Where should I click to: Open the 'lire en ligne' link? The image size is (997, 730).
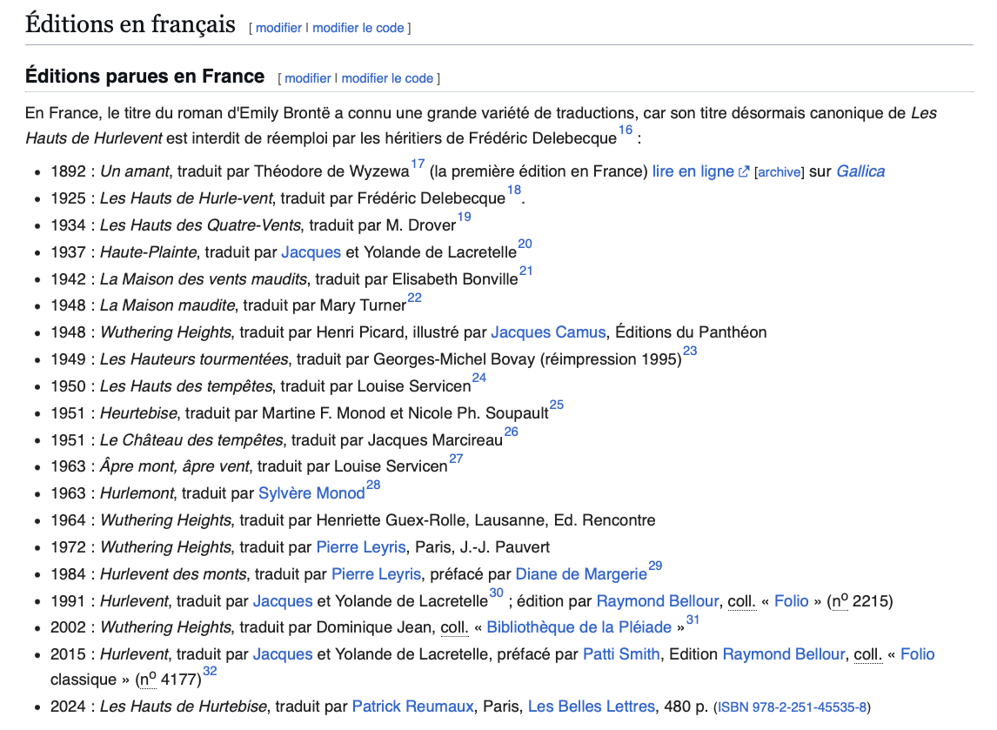693,171
